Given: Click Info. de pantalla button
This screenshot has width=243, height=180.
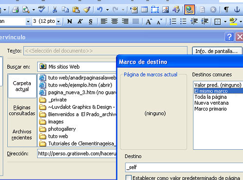Looking at the screenshot, I should coord(217,51).
